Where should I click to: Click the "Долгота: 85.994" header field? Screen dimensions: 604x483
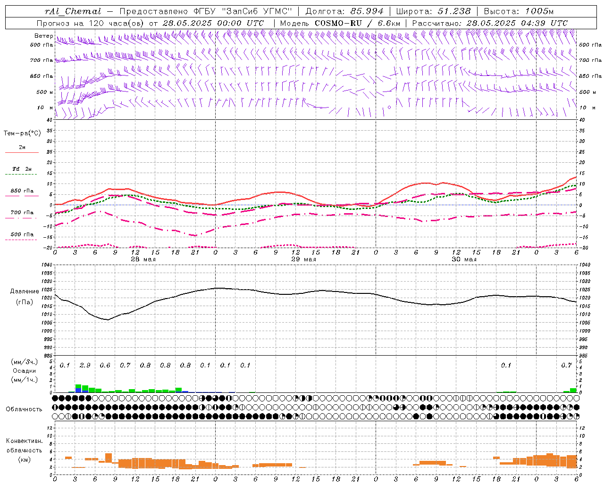point(345,11)
